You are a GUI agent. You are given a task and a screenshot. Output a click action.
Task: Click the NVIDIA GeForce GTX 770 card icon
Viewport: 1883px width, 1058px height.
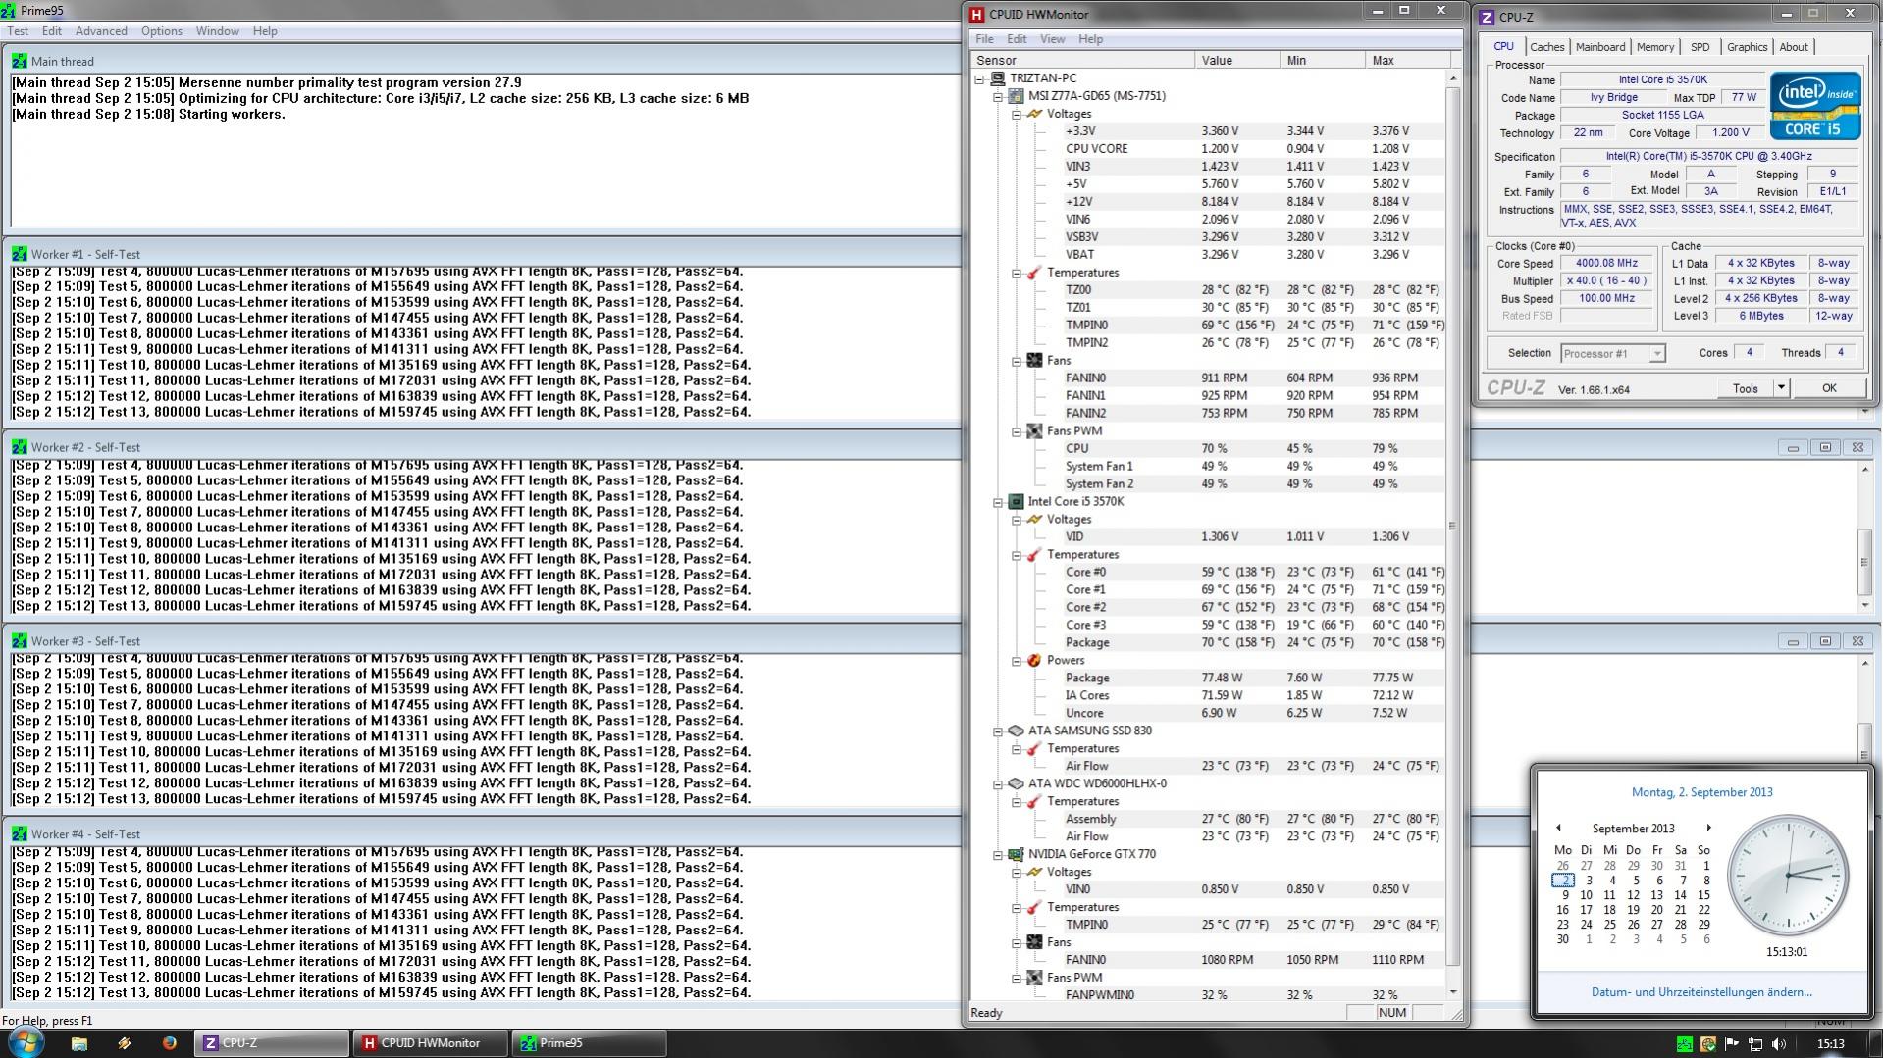(x=1016, y=854)
